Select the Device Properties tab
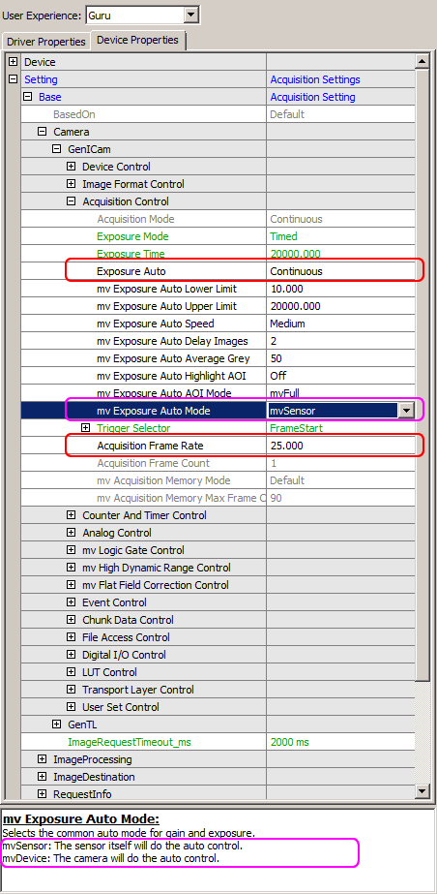The width and height of the screenshot is (437, 894). pyautogui.click(x=137, y=41)
